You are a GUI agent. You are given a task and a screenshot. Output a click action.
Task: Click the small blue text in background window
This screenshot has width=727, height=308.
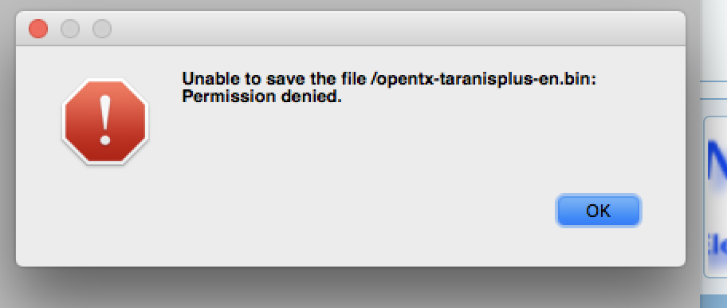click(x=717, y=244)
